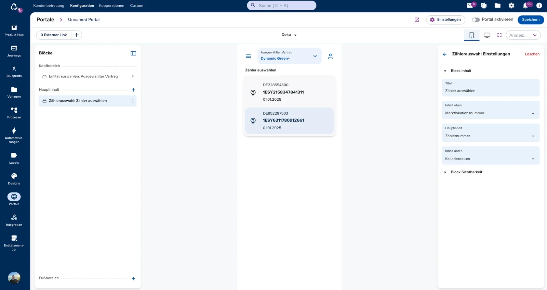Image resolution: width=547 pixels, height=290 pixels.
Task: Open Portale globe icon
Action: 14,197
